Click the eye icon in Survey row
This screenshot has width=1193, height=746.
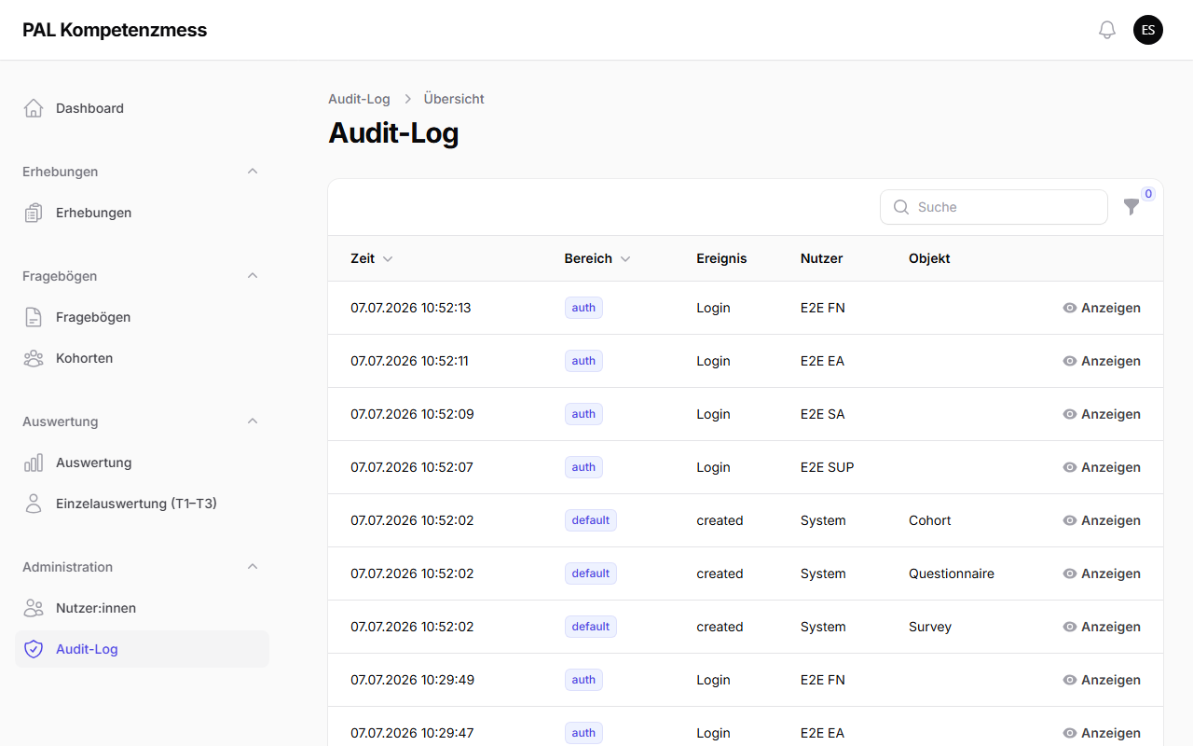[1070, 627]
